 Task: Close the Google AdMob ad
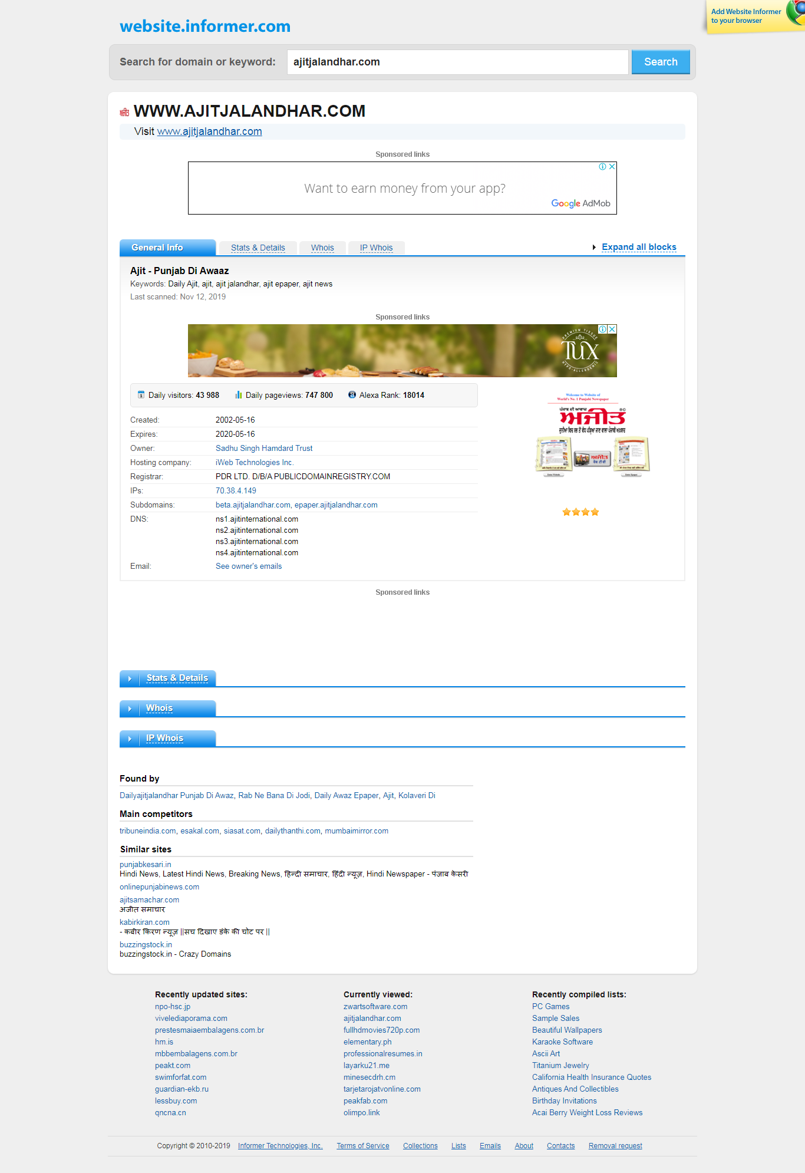coord(612,167)
